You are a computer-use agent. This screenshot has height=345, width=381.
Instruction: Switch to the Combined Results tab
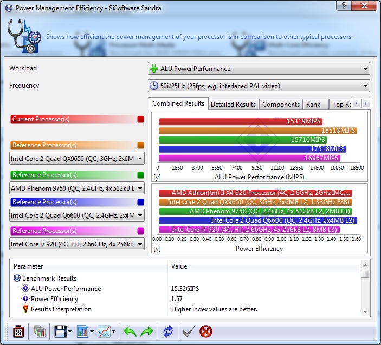178,103
